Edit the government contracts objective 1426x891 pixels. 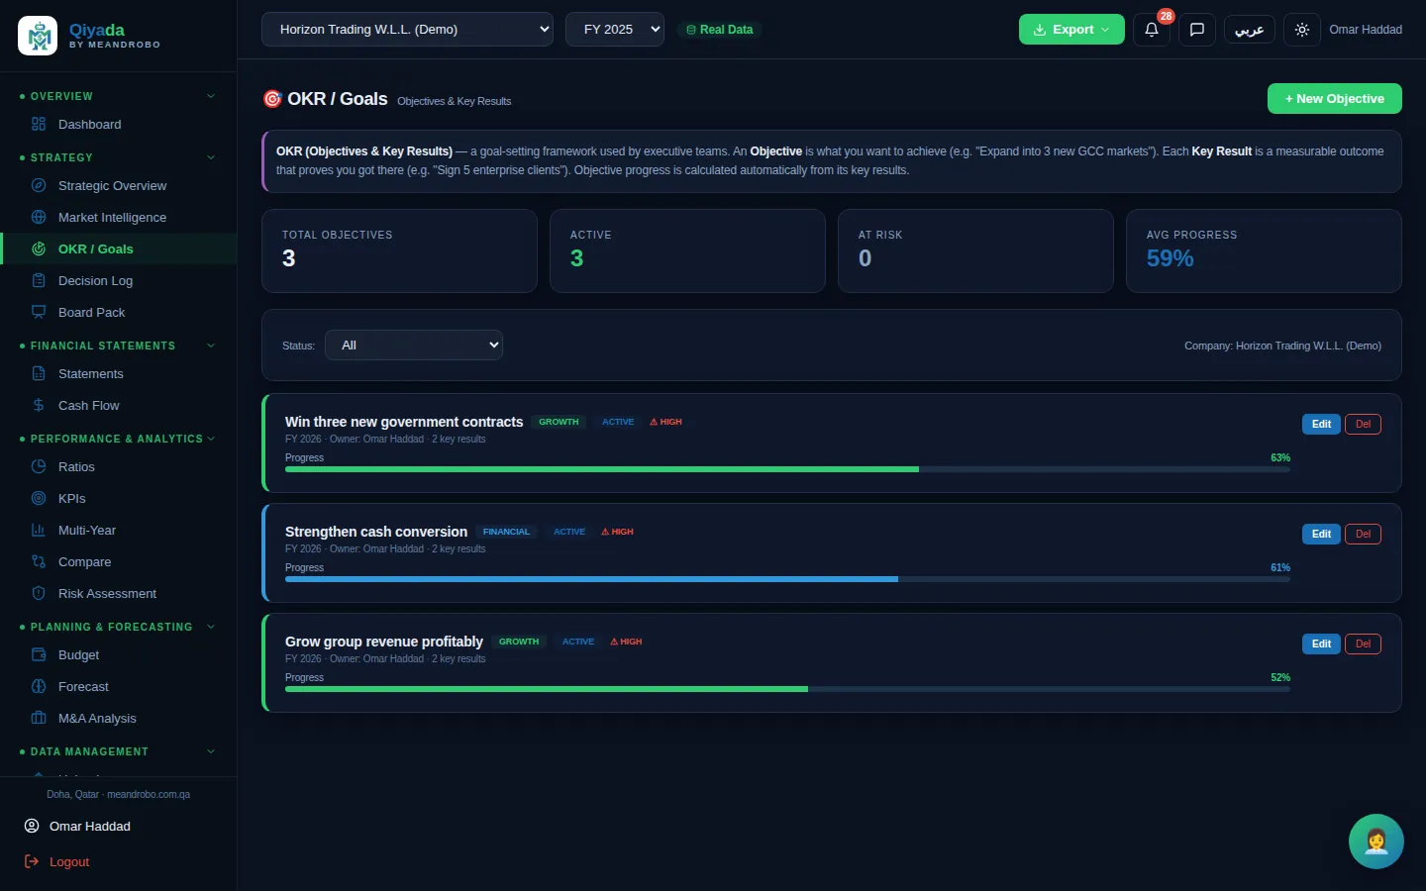[x=1321, y=424]
